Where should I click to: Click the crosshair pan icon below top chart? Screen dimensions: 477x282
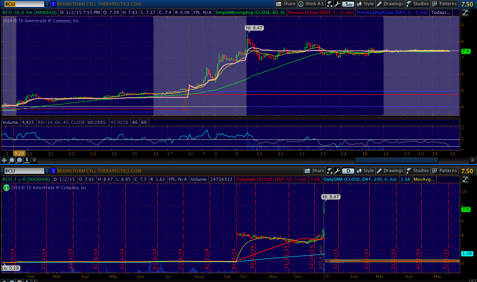click(4, 160)
